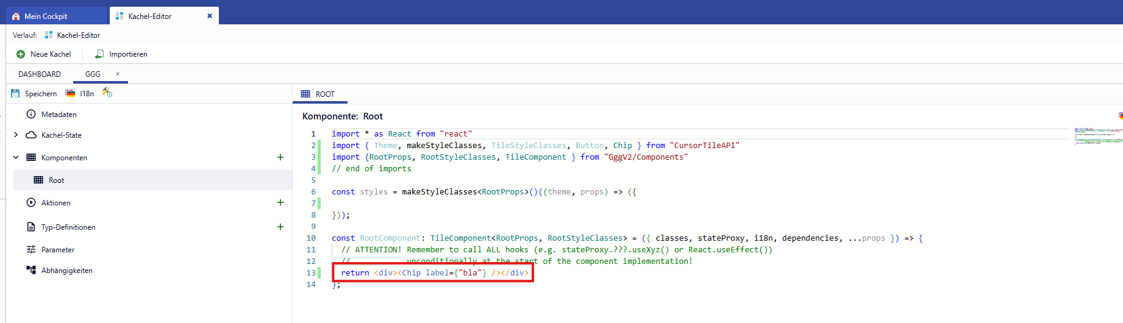Switch to the DASHBOARD tab
Viewport: 1123px width, 323px height.
pyautogui.click(x=40, y=74)
